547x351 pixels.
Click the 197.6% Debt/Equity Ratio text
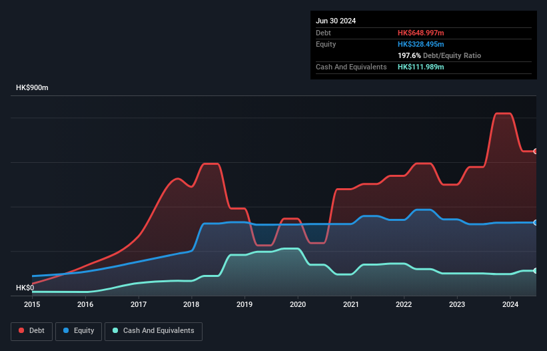point(439,55)
